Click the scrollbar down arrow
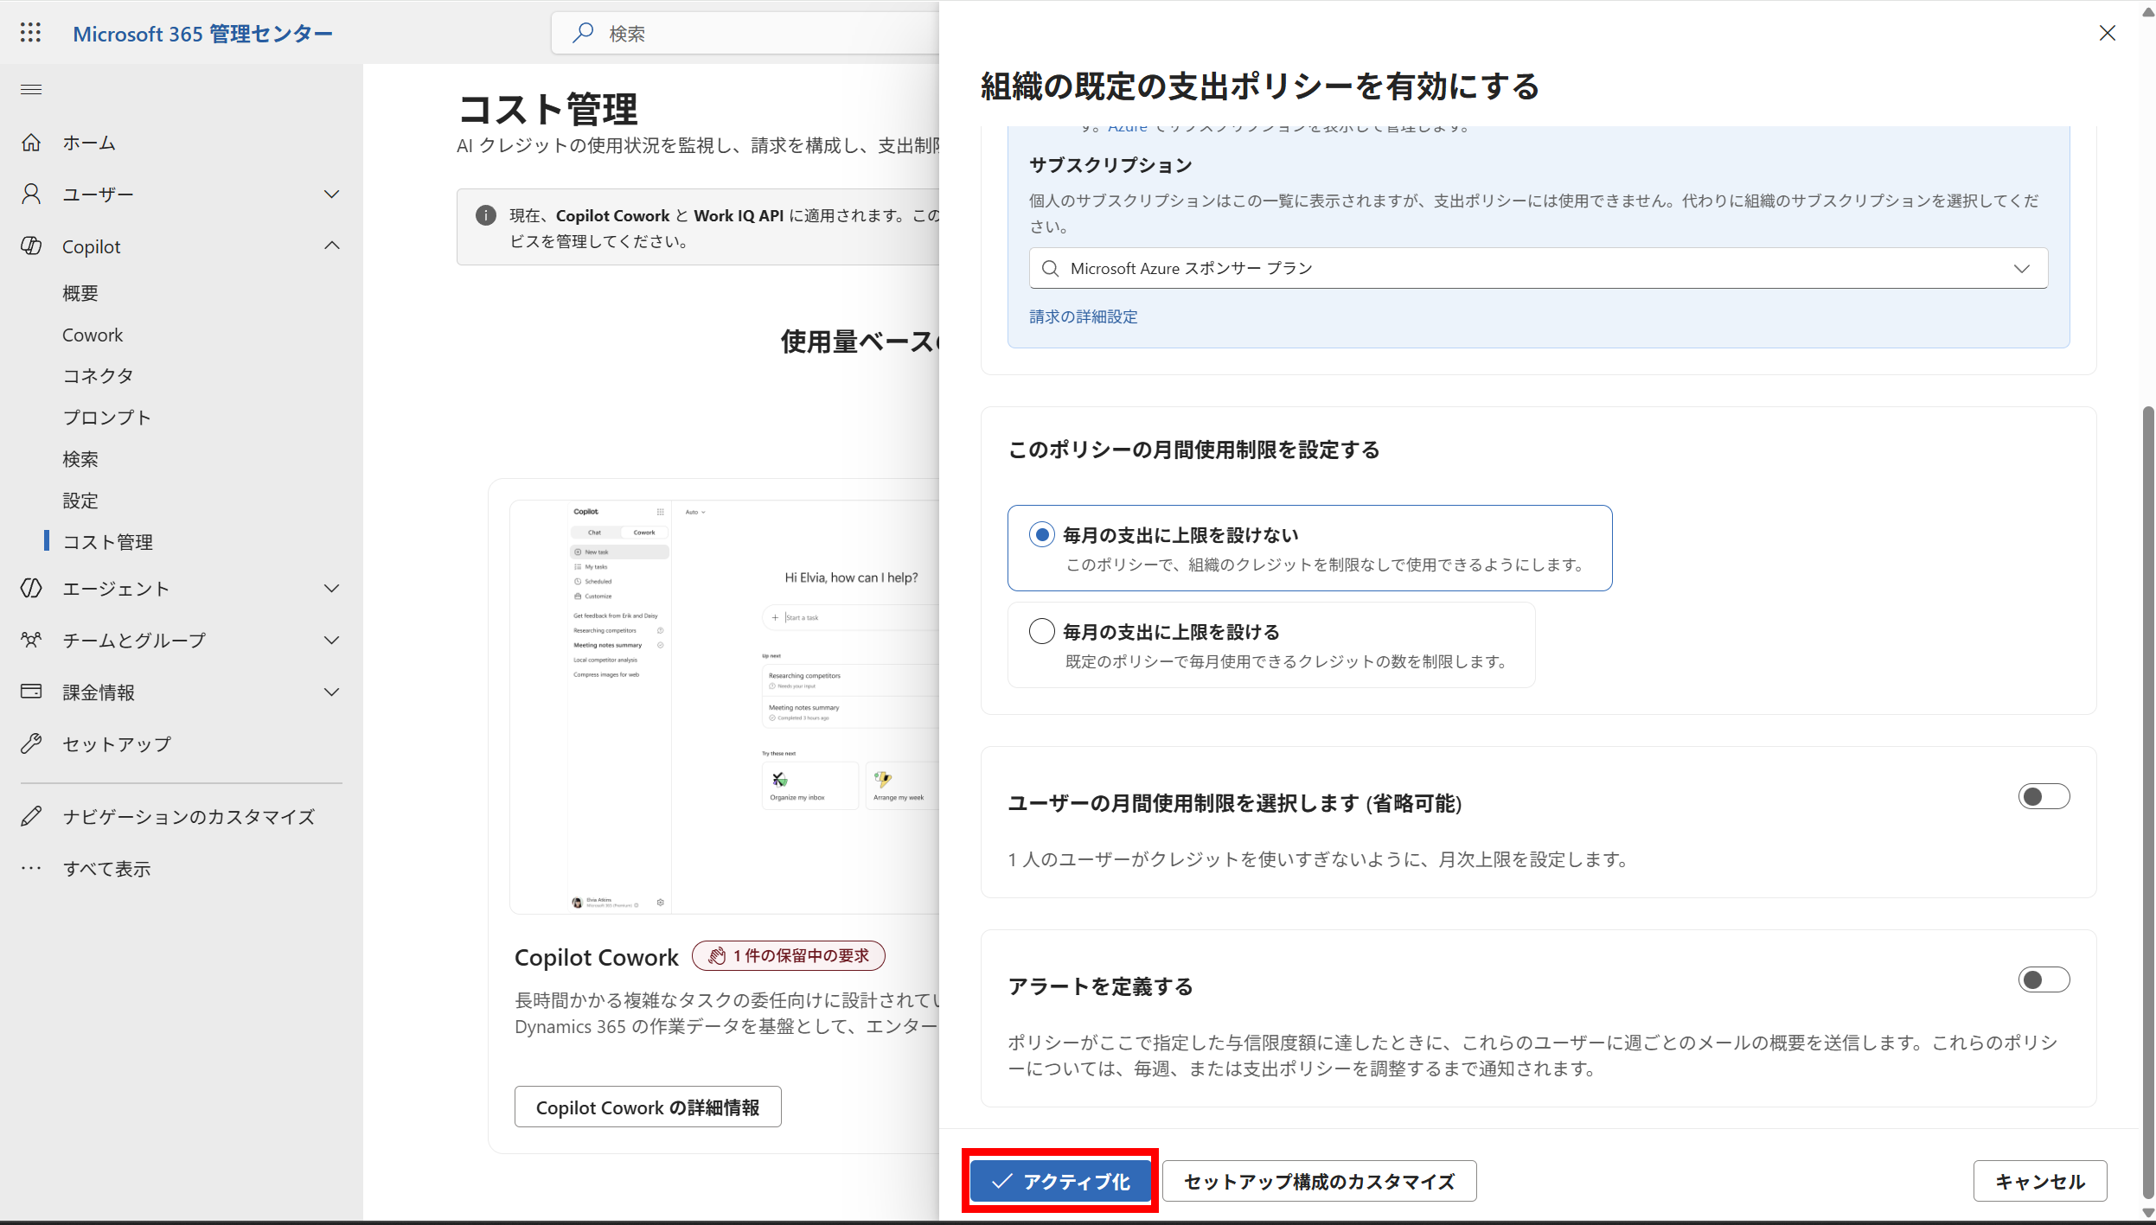The width and height of the screenshot is (2156, 1225). tap(2148, 1213)
